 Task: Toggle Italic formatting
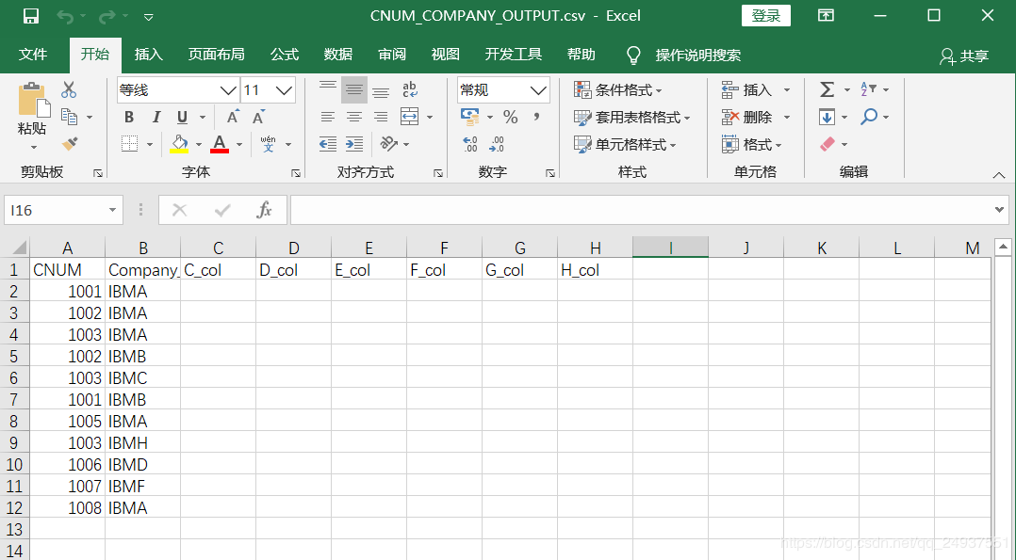tap(156, 118)
